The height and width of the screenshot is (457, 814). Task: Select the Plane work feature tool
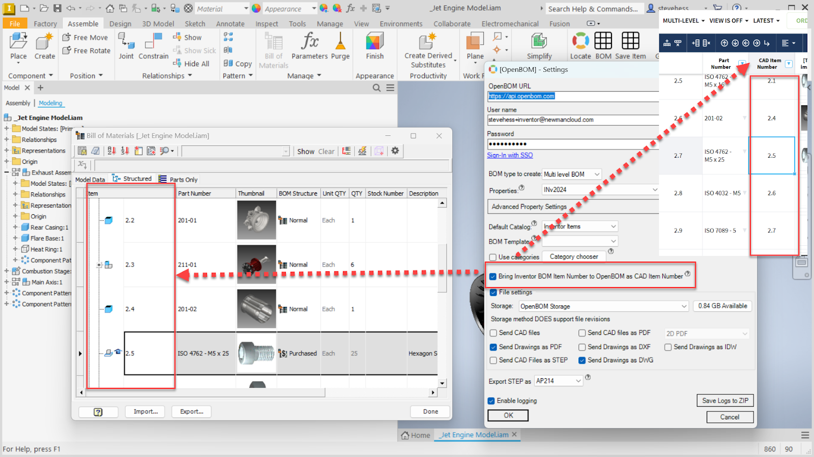(x=475, y=47)
